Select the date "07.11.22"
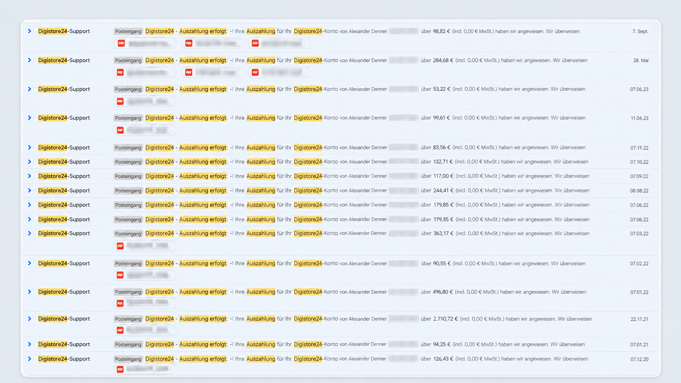This screenshot has height=383, width=681. pos(639,148)
